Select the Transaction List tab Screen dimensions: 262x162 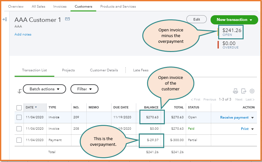click(34, 70)
